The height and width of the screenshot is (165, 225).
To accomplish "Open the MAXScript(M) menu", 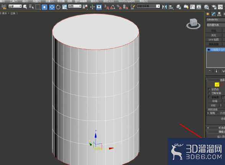I will coord(127,1).
